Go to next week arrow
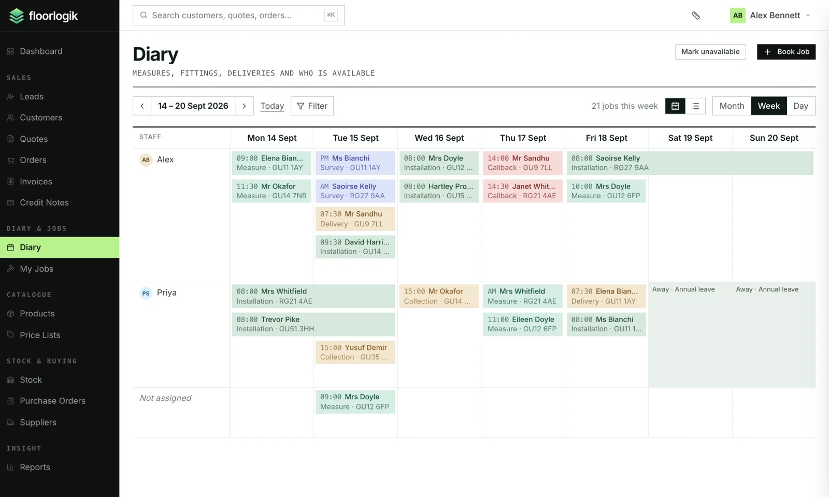829x497 pixels. pos(244,106)
